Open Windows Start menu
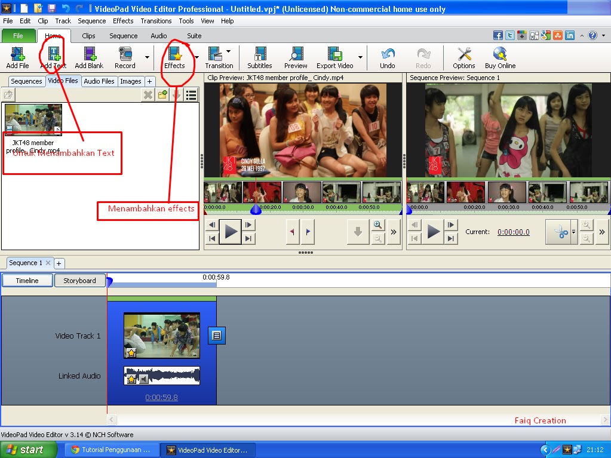Screen dimensions: 611x458 pos(27,450)
